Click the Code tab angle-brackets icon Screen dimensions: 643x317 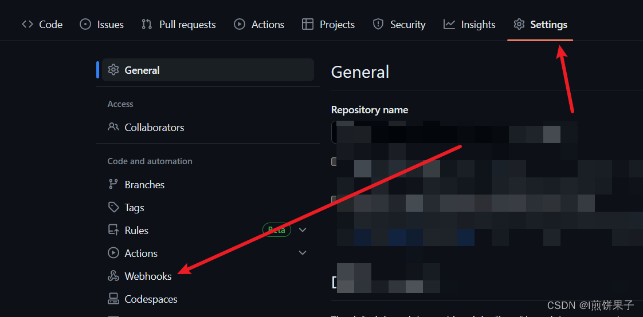click(x=28, y=24)
